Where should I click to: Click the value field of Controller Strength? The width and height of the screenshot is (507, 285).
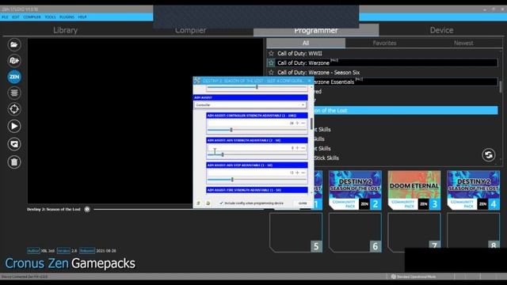[x=250, y=123]
